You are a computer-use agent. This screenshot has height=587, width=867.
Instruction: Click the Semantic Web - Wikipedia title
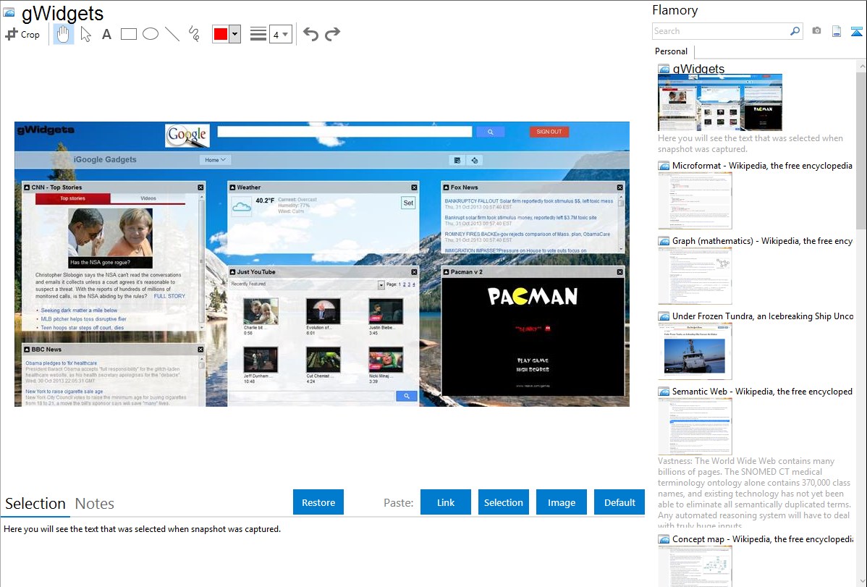tap(762, 391)
